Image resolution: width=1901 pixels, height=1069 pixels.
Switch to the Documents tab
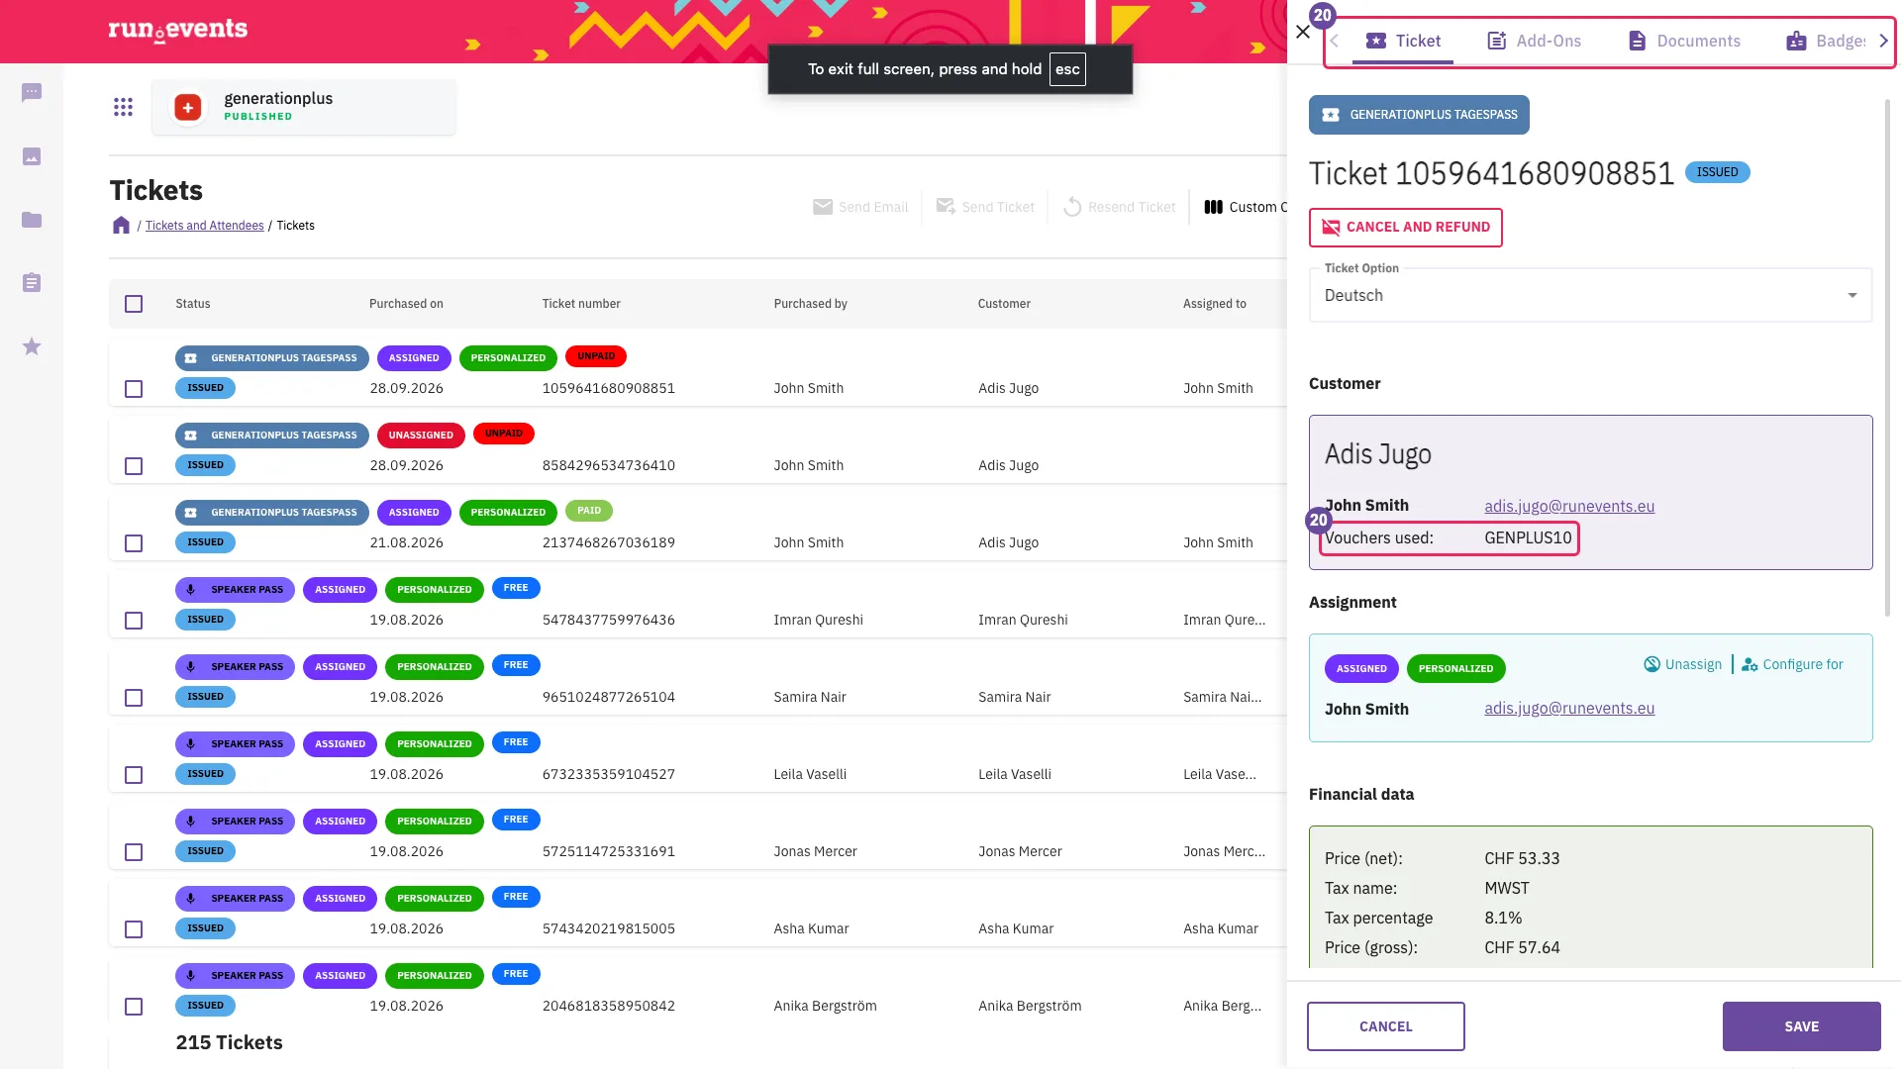tap(1684, 41)
